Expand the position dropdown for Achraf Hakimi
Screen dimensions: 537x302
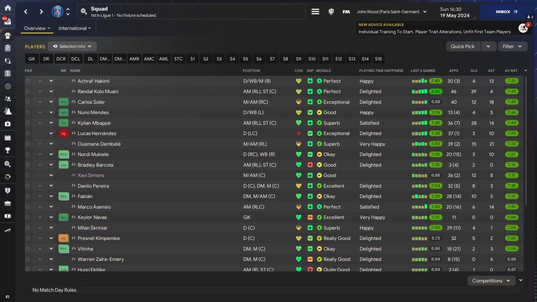coord(51,81)
